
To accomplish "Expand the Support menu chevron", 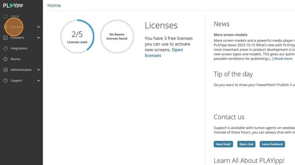I will [38, 81].
